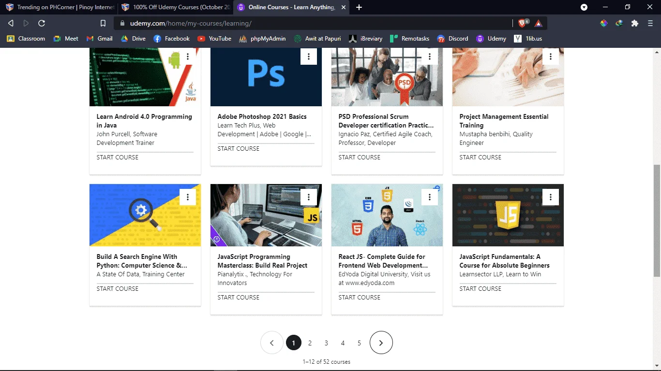This screenshot has height=371, width=661.
Task: Open Meet bookmark
Action: tap(66, 39)
